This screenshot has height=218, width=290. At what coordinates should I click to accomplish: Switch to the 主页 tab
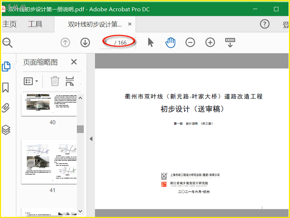tap(9, 24)
